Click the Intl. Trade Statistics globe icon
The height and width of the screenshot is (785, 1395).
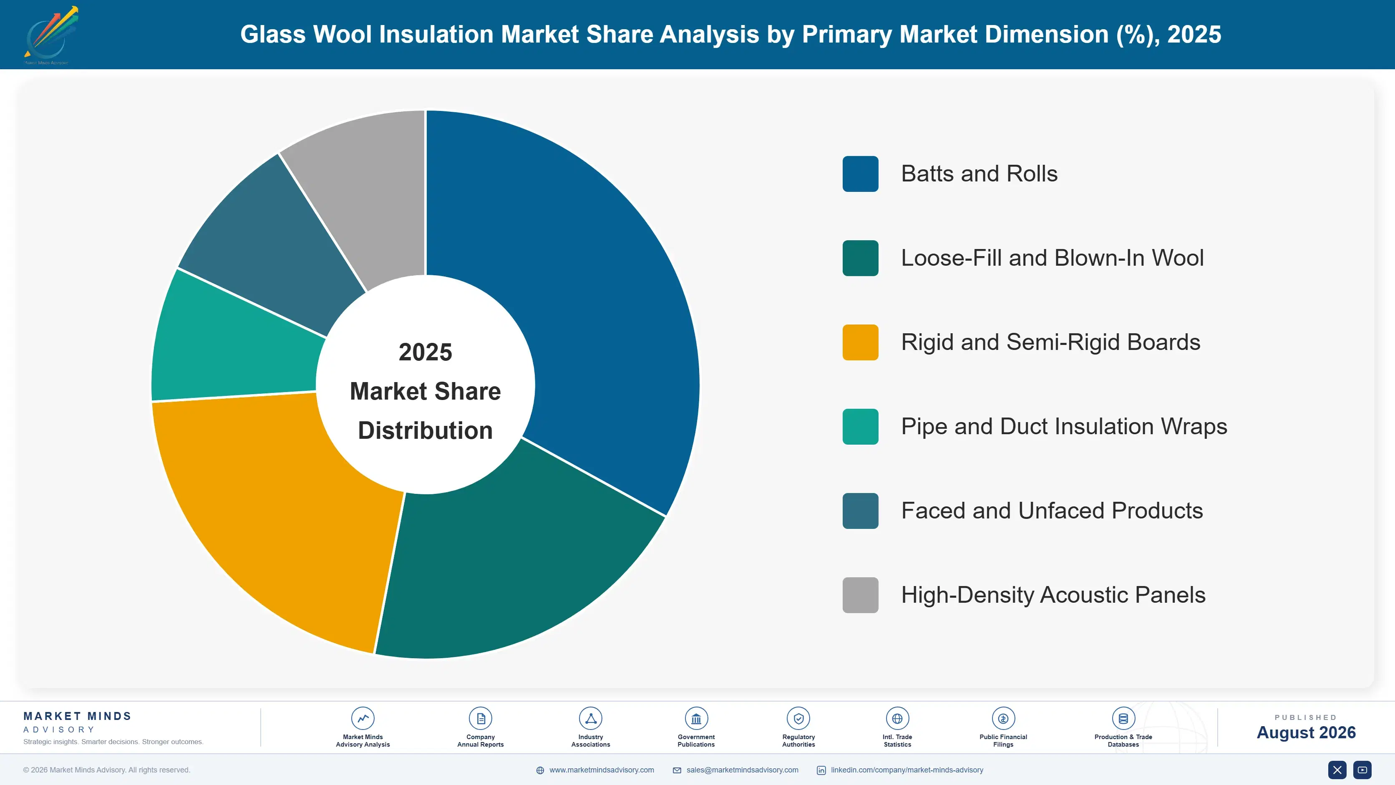(x=897, y=718)
